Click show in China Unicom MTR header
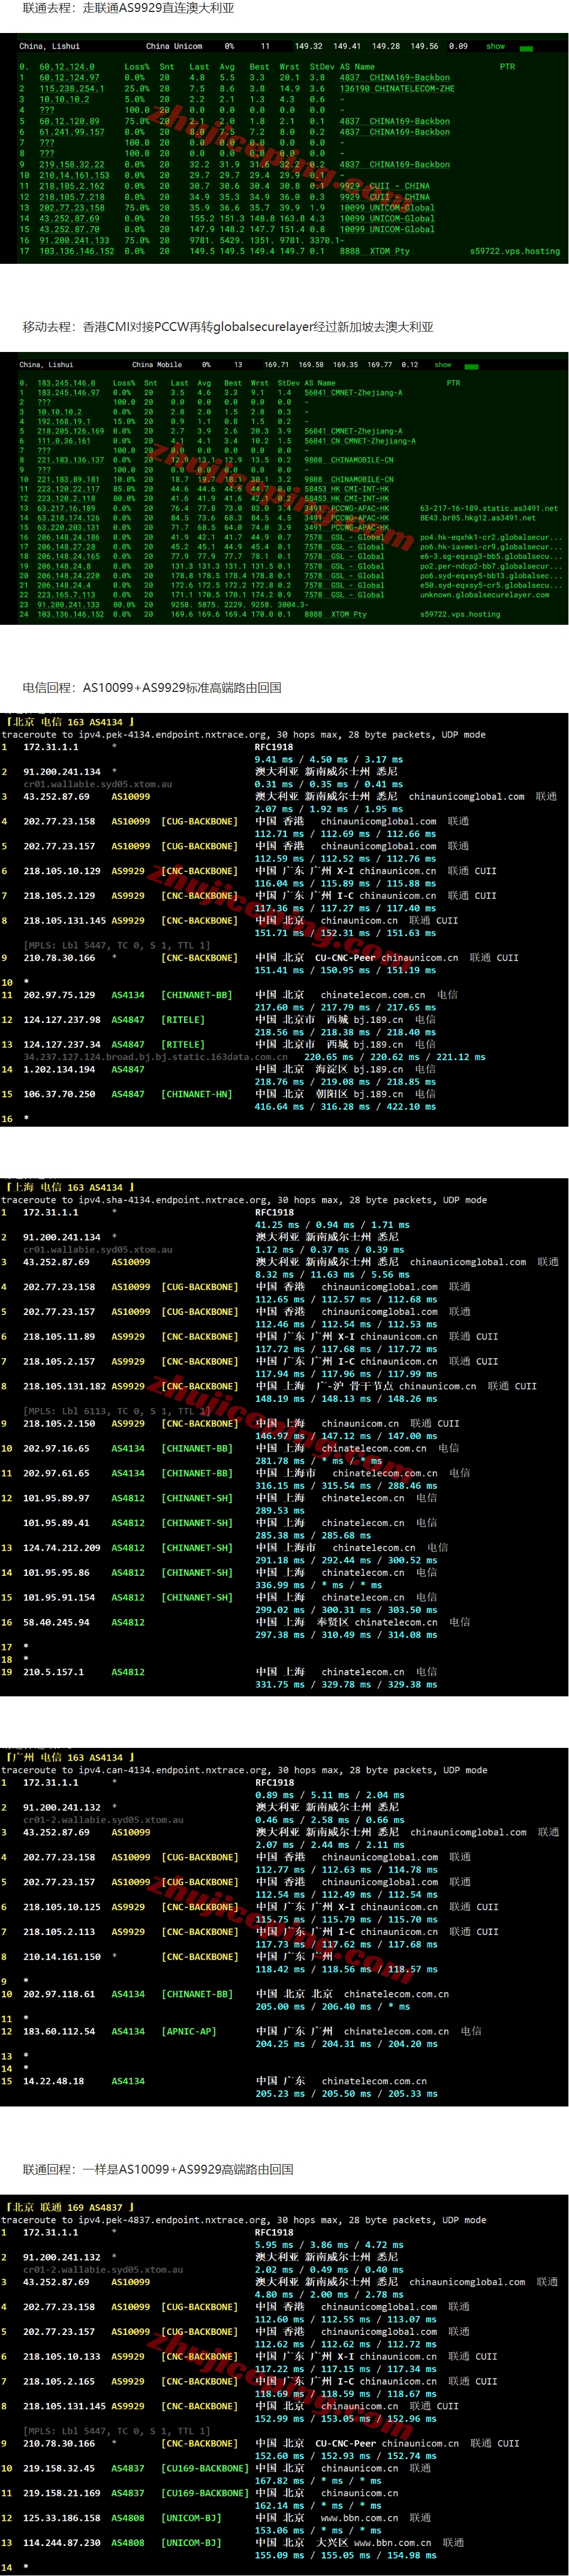Screen dimensions: 569x2576 click(495, 46)
